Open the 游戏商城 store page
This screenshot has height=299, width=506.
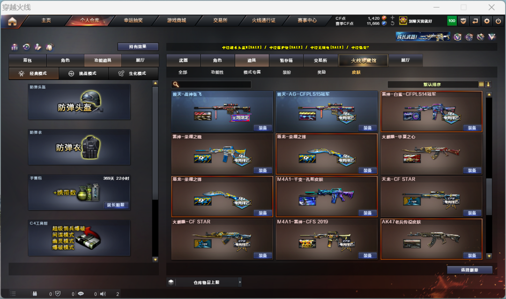177,20
